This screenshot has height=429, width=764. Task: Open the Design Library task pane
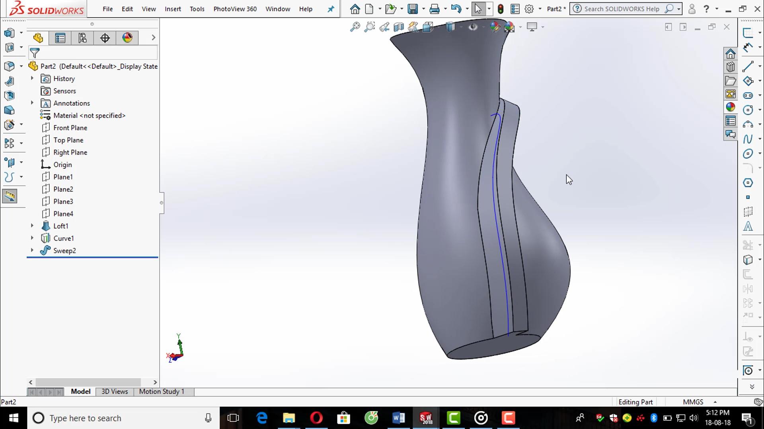click(x=731, y=67)
